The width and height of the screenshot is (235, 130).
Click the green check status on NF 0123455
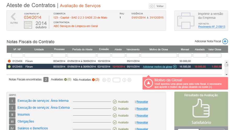click(x=9, y=67)
